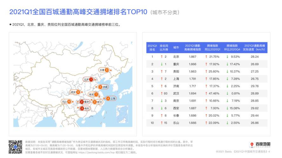The height and width of the screenshot is (158, 282).
Task: Click the 上海 cell in the table
Action: 176,79
